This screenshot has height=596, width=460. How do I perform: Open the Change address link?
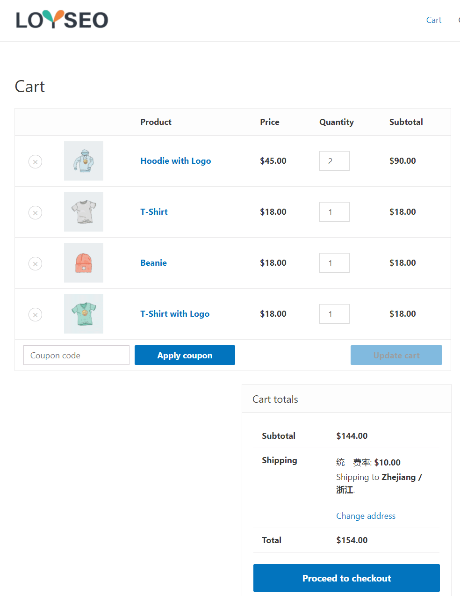366,516
